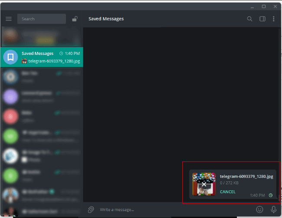Click the CANCEL upload link
Screen dimensions: 282x218
(227, 192)
